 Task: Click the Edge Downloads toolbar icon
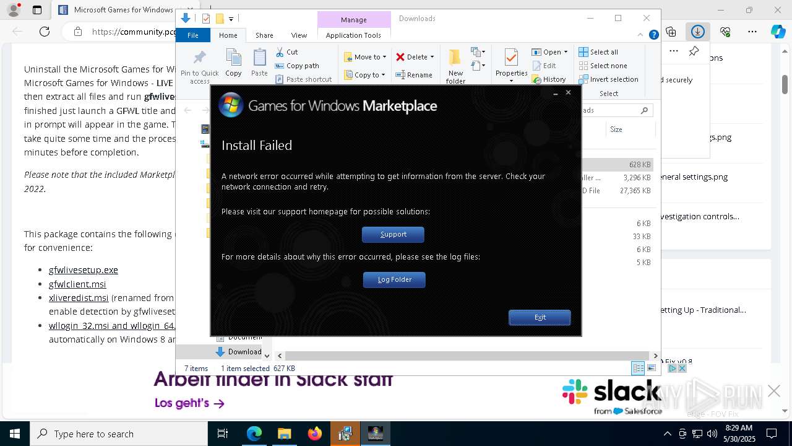click(x=698, y=32)
